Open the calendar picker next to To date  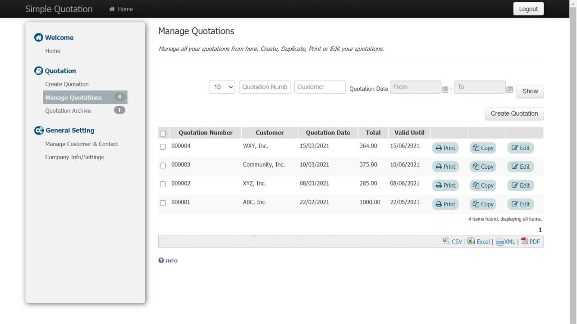(x=509, y=89)
